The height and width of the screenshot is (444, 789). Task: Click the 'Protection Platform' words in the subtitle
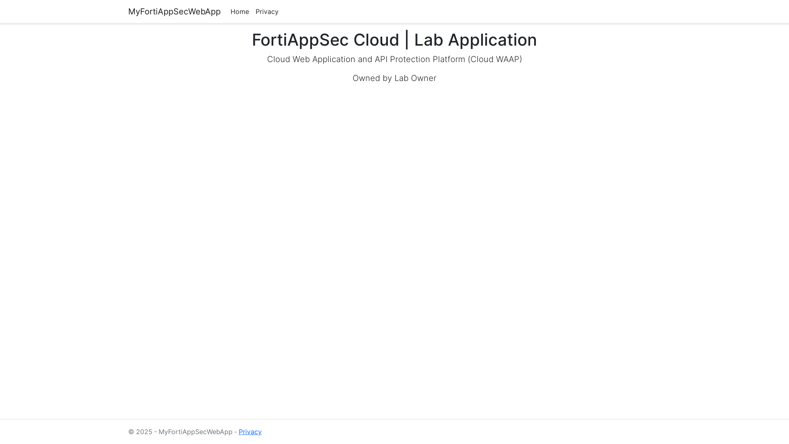tap(427, 59)
